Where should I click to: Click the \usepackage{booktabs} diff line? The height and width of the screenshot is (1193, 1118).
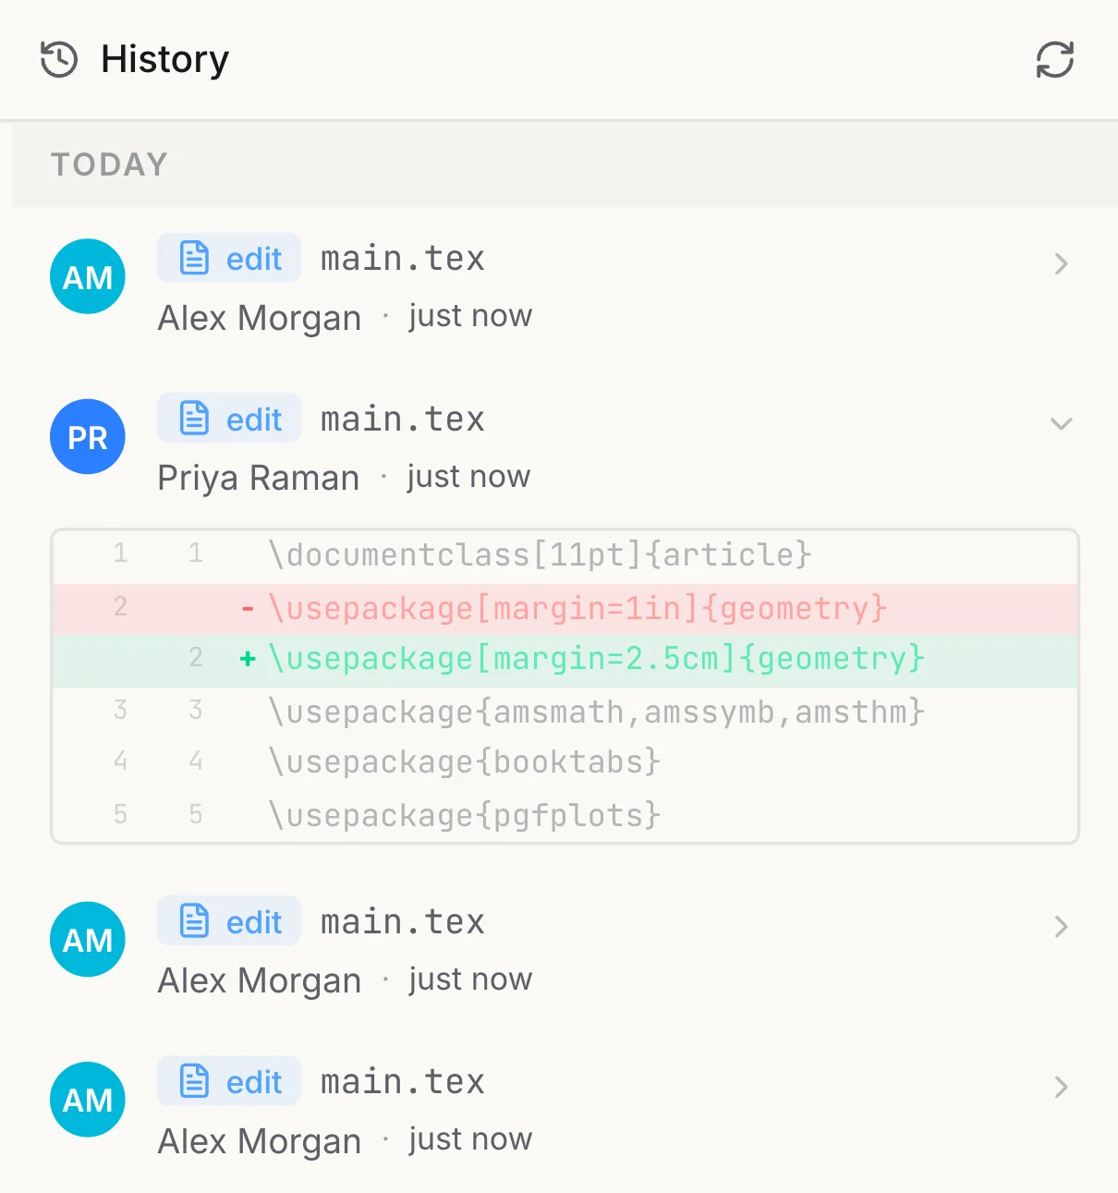pos(565,762)
